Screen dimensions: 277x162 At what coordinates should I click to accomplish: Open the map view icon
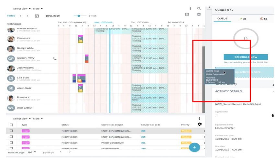[187, 15]
